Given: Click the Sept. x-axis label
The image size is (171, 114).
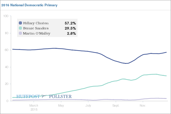Looking at the screenshot, I should [x=116, y=105].
